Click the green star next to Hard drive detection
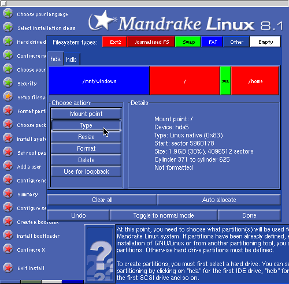The image size is (289, 284). tap(8, 41)
